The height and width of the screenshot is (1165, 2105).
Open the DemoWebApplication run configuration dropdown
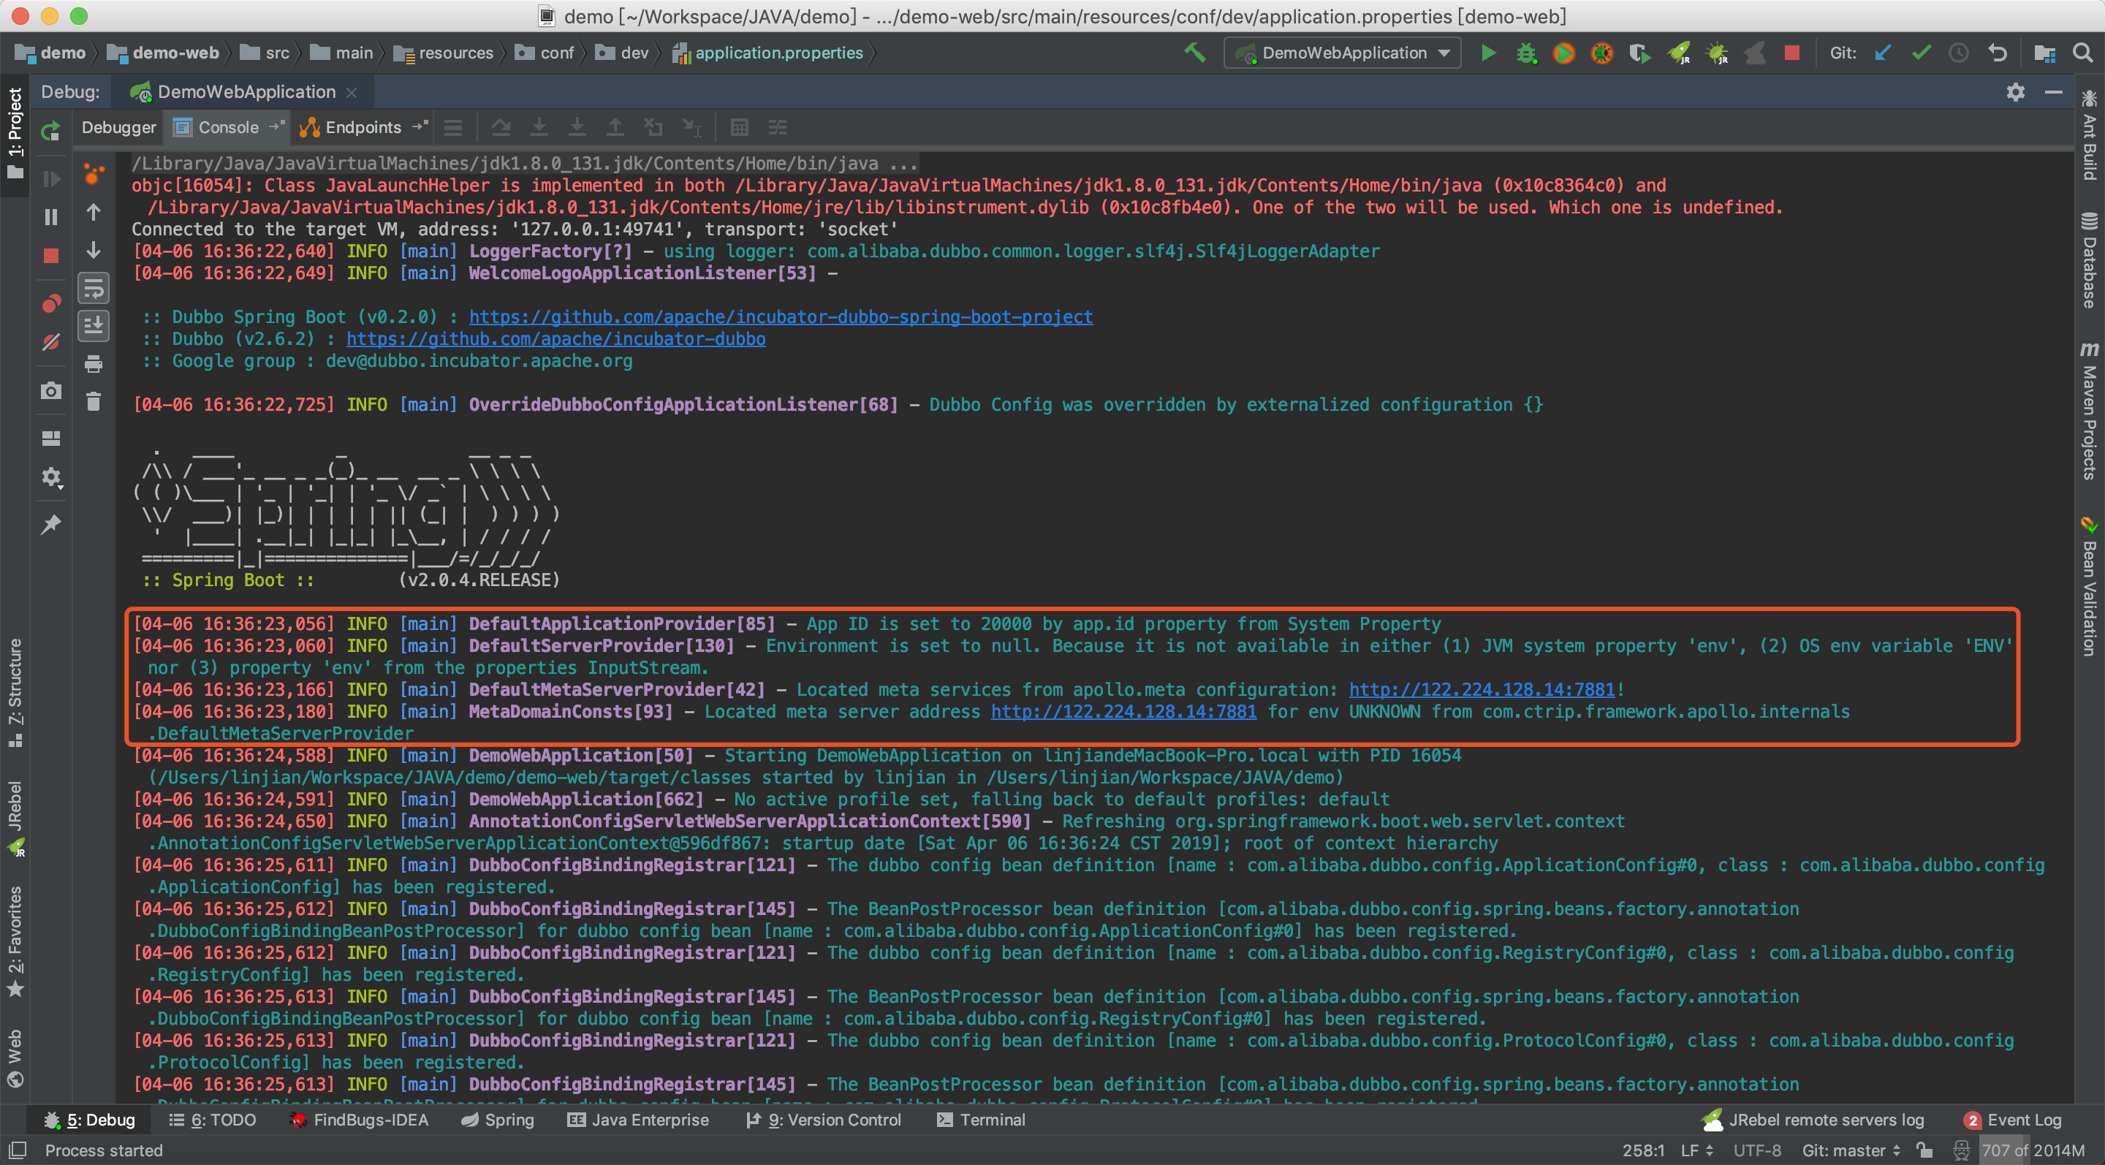tap(1341, 53)
